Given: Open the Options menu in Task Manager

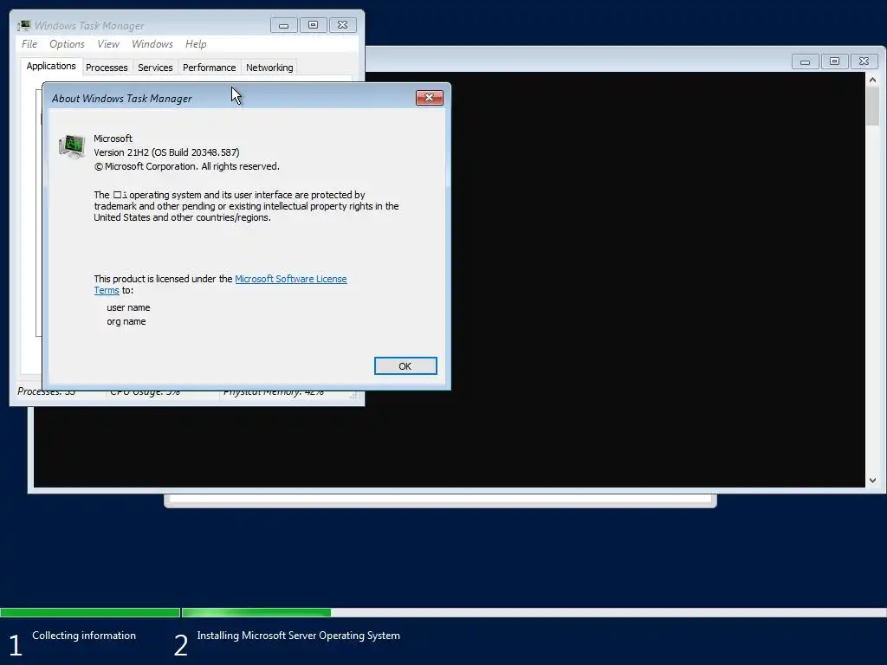Looking at the screenshot, I should coord(67,44).
